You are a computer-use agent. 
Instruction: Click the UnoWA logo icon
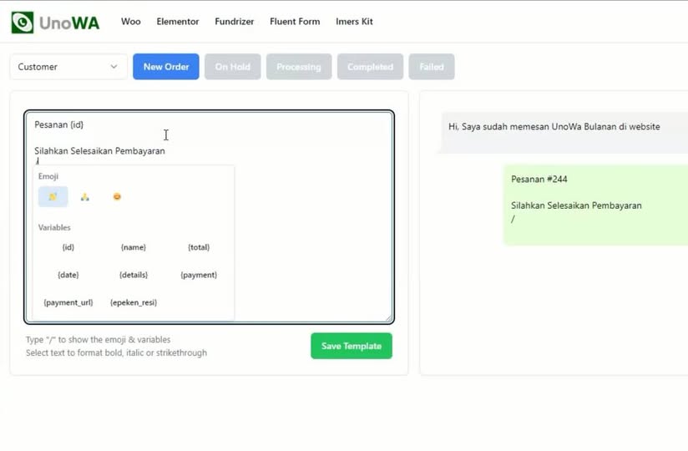[x=23, y=23]
